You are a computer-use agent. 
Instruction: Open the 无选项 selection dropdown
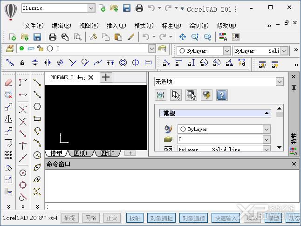pyautogui.click(x=280, y=82)
